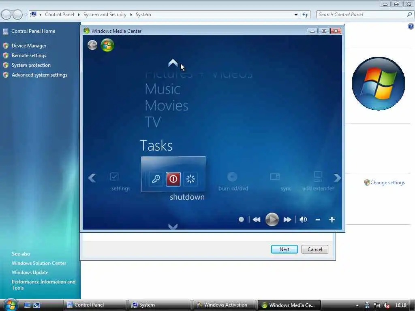
Task: Click the search magnifier icon
Action: click(x=409, y=15)
